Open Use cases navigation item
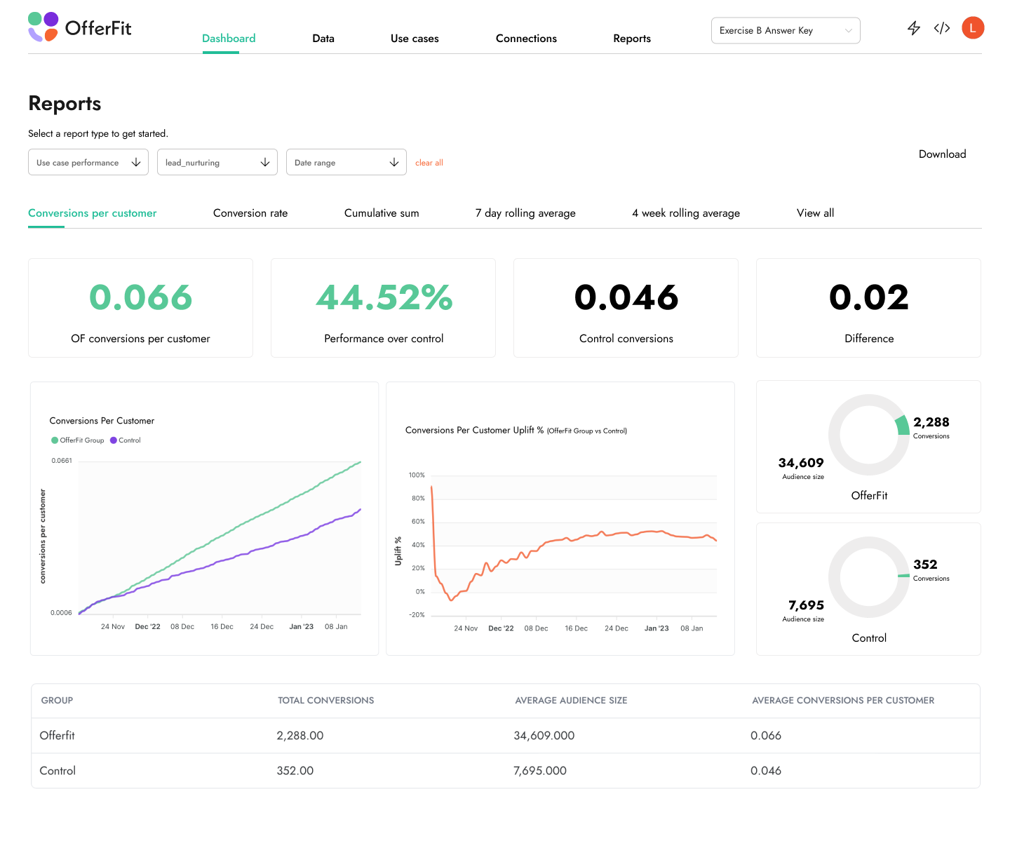Image resolution: width=1010 pixels, height=843 pixels. tap(415, 39)
